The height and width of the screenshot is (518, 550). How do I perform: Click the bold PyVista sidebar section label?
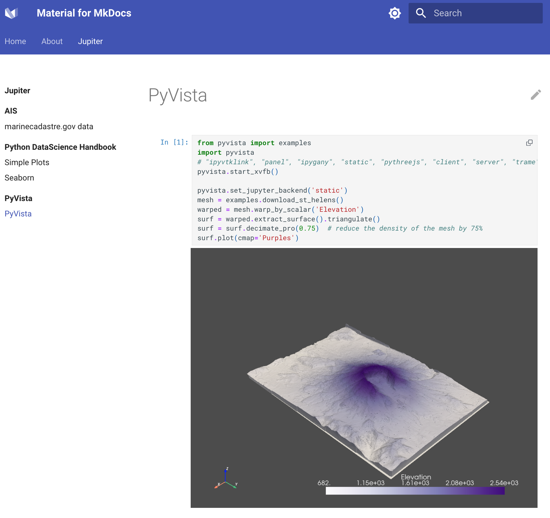click(19, 198)
